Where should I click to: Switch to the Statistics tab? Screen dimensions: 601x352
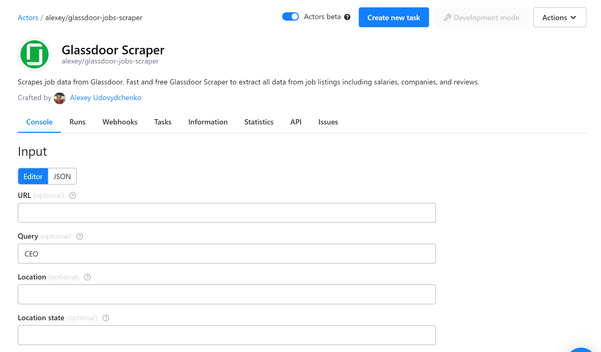point(259,122)
